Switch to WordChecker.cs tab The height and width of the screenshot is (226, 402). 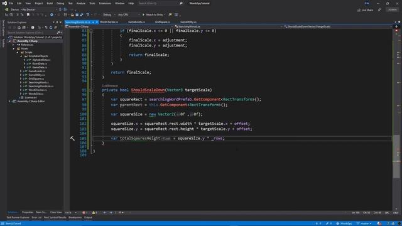[109, 22]
